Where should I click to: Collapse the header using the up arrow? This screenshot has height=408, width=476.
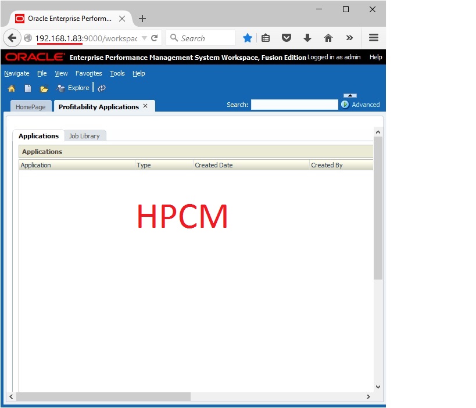click(x=350, y=95)
